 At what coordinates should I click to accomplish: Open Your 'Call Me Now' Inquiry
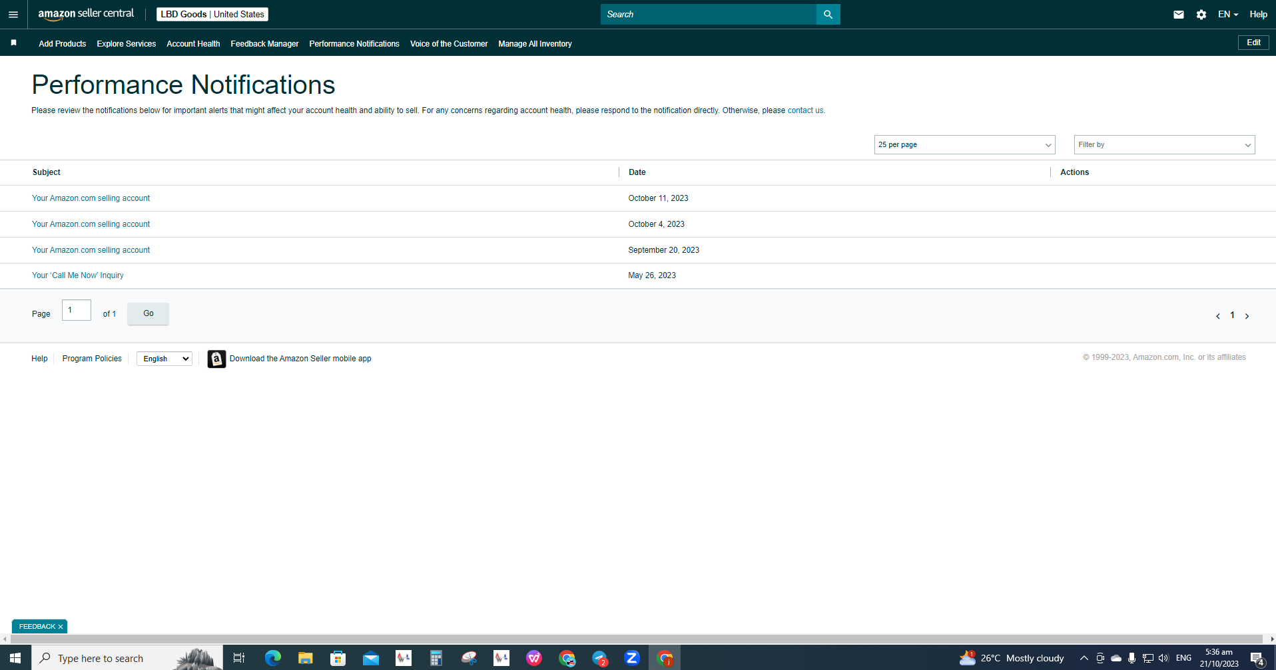point(78,275)
